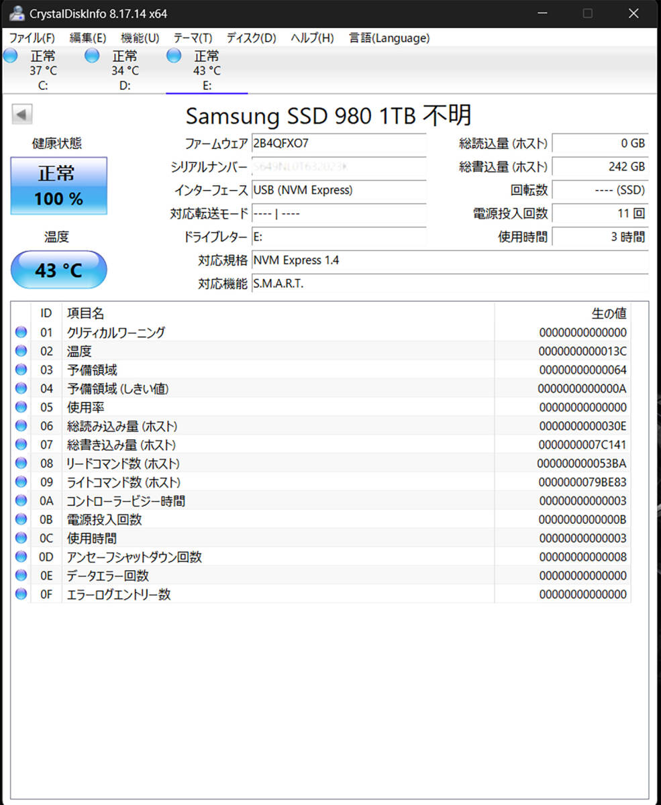Click the 対応転送モード value field
Screen dimensions: 661x805
pyautogui.click(x=339, y=213)
